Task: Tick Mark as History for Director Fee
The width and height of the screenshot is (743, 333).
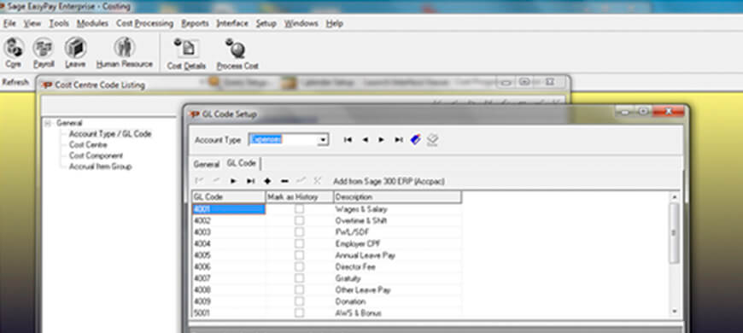Action: tap(299, 266)
